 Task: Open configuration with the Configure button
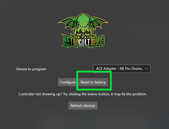click(68, 82)
